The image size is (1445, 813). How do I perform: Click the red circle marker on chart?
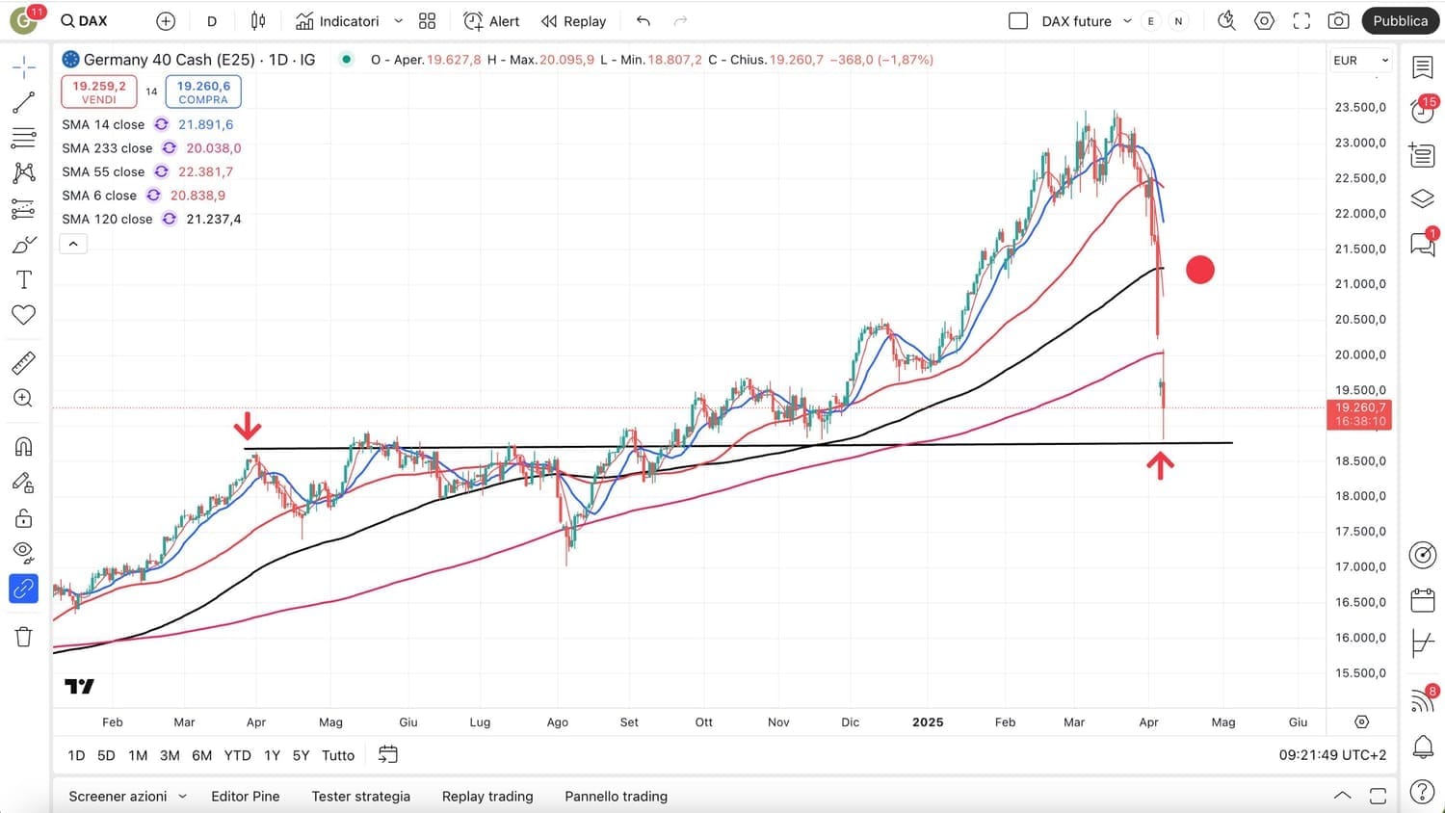click(1200, 270)
